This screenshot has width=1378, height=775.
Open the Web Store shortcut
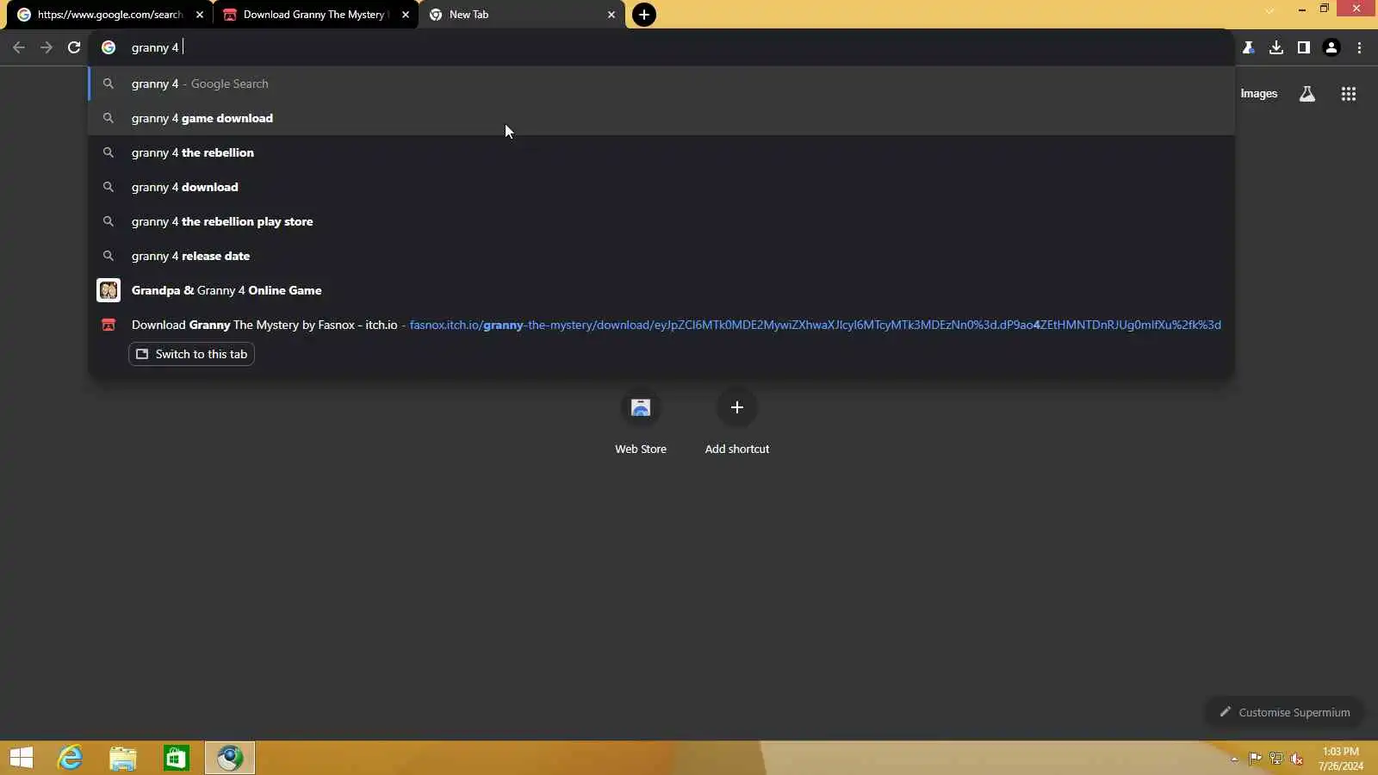(x=641, y=422)
